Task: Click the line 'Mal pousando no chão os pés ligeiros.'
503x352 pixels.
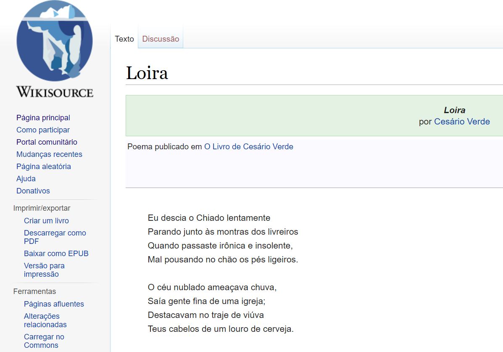Action: (223, 259)
